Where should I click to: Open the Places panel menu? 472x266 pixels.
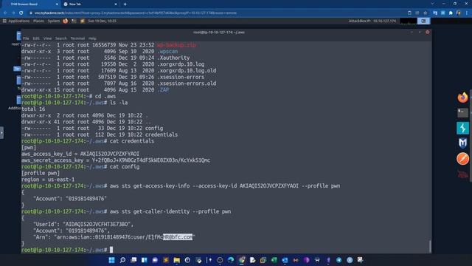(x=38, y=21)
